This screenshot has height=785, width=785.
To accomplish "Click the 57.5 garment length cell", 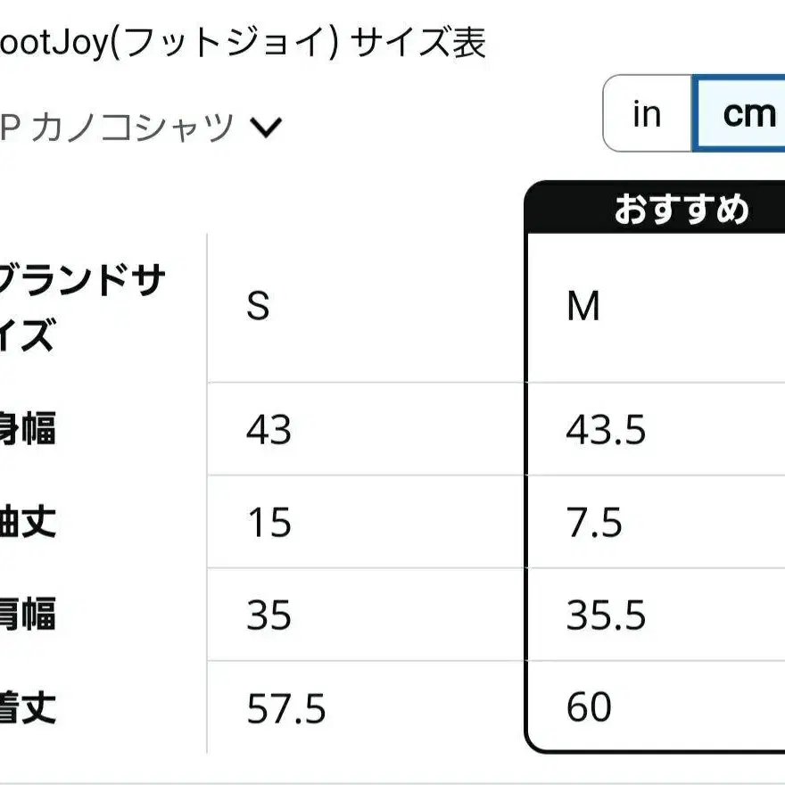I will click(285, 708).
